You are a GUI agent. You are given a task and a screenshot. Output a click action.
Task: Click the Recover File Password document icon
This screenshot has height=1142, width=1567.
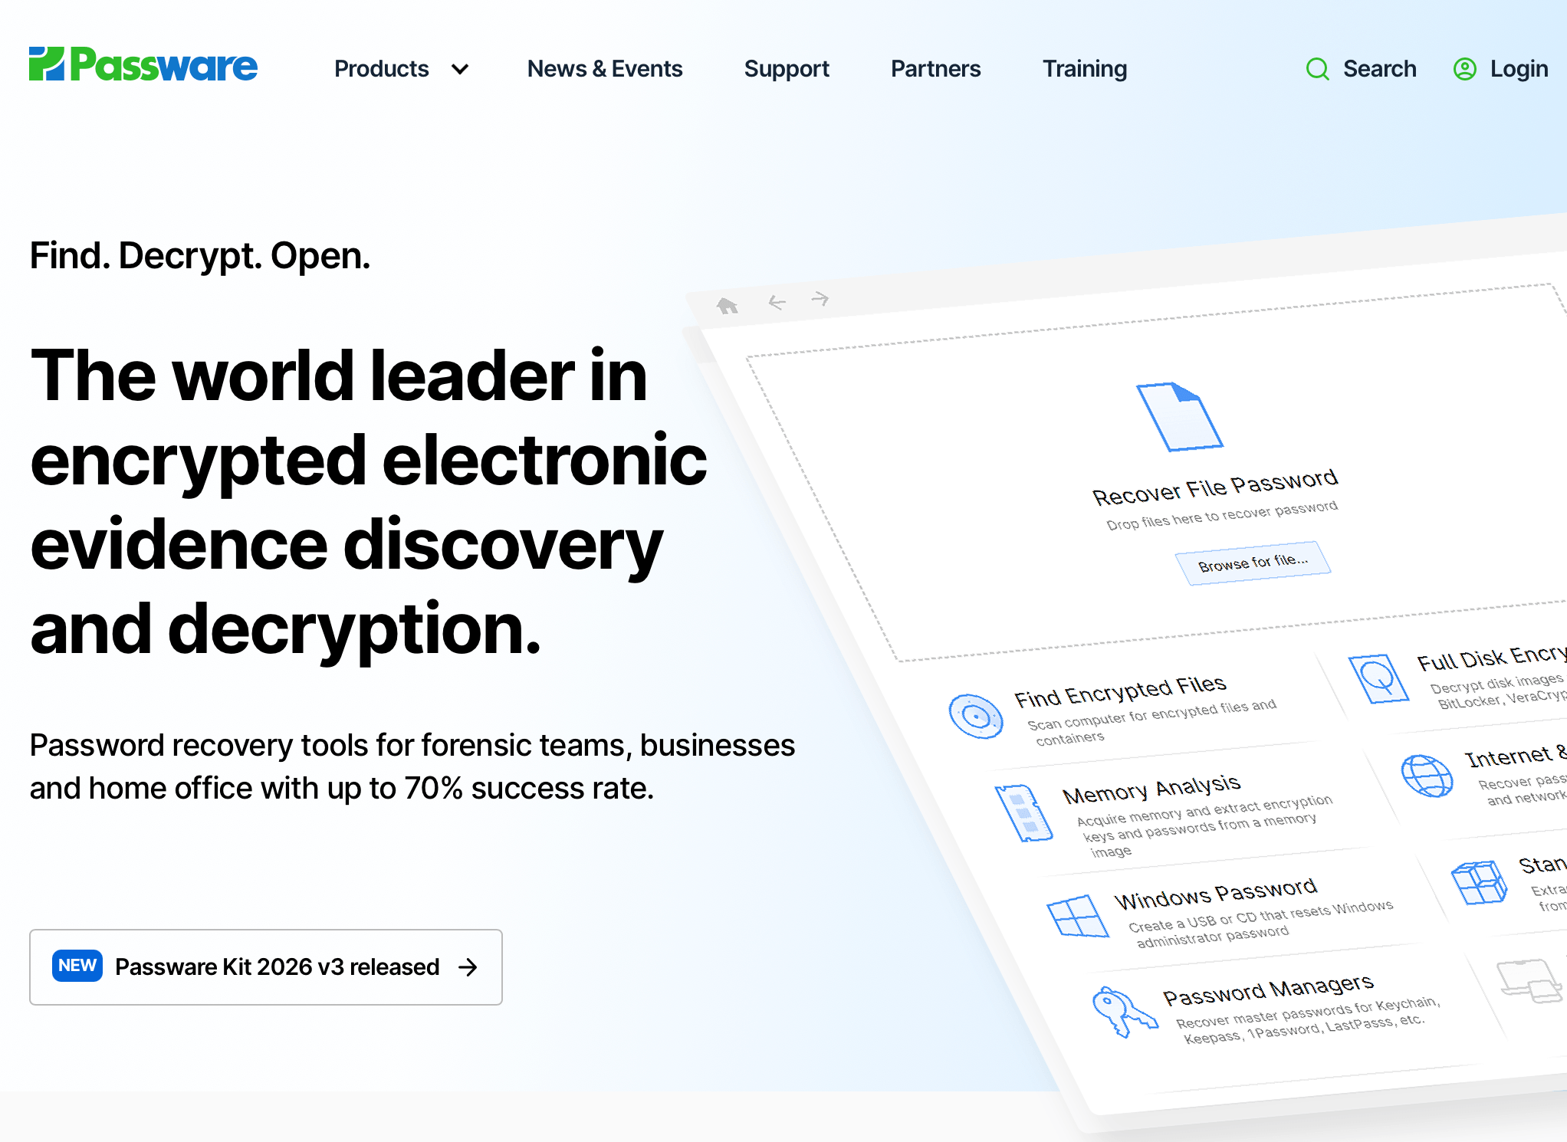pos(1179,416)
